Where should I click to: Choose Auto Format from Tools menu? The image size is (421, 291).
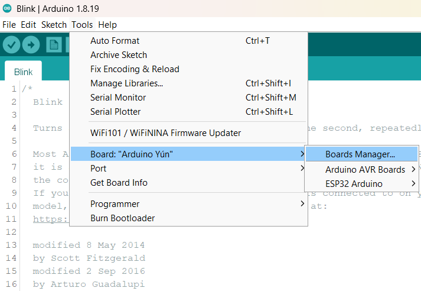(188, 41)
